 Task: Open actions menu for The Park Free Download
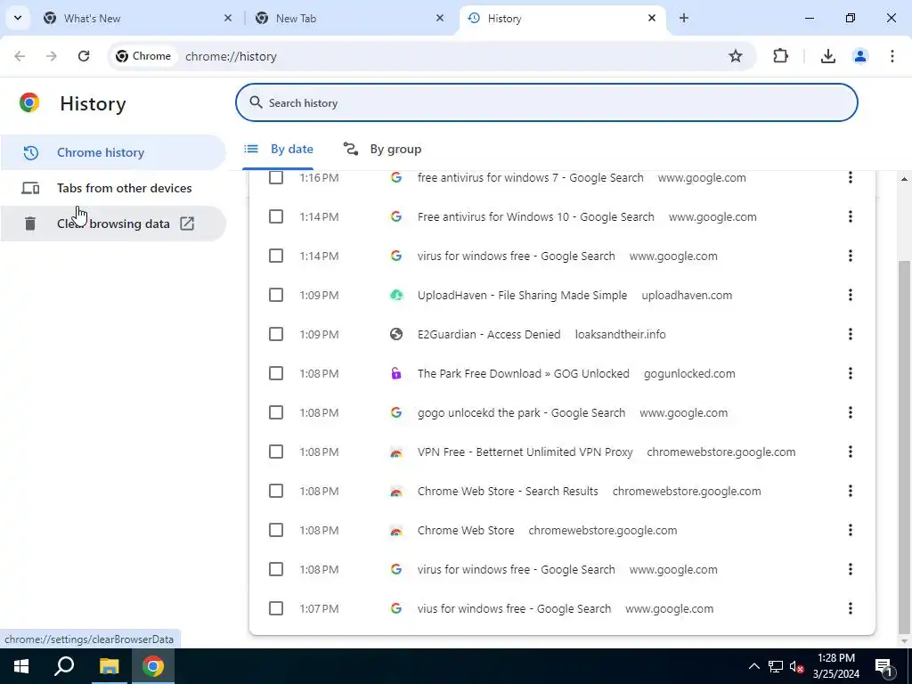851,373
